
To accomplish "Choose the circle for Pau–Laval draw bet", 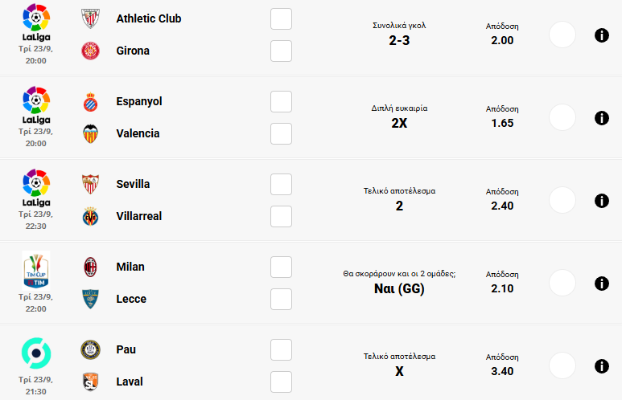I will tap(562, 366).
